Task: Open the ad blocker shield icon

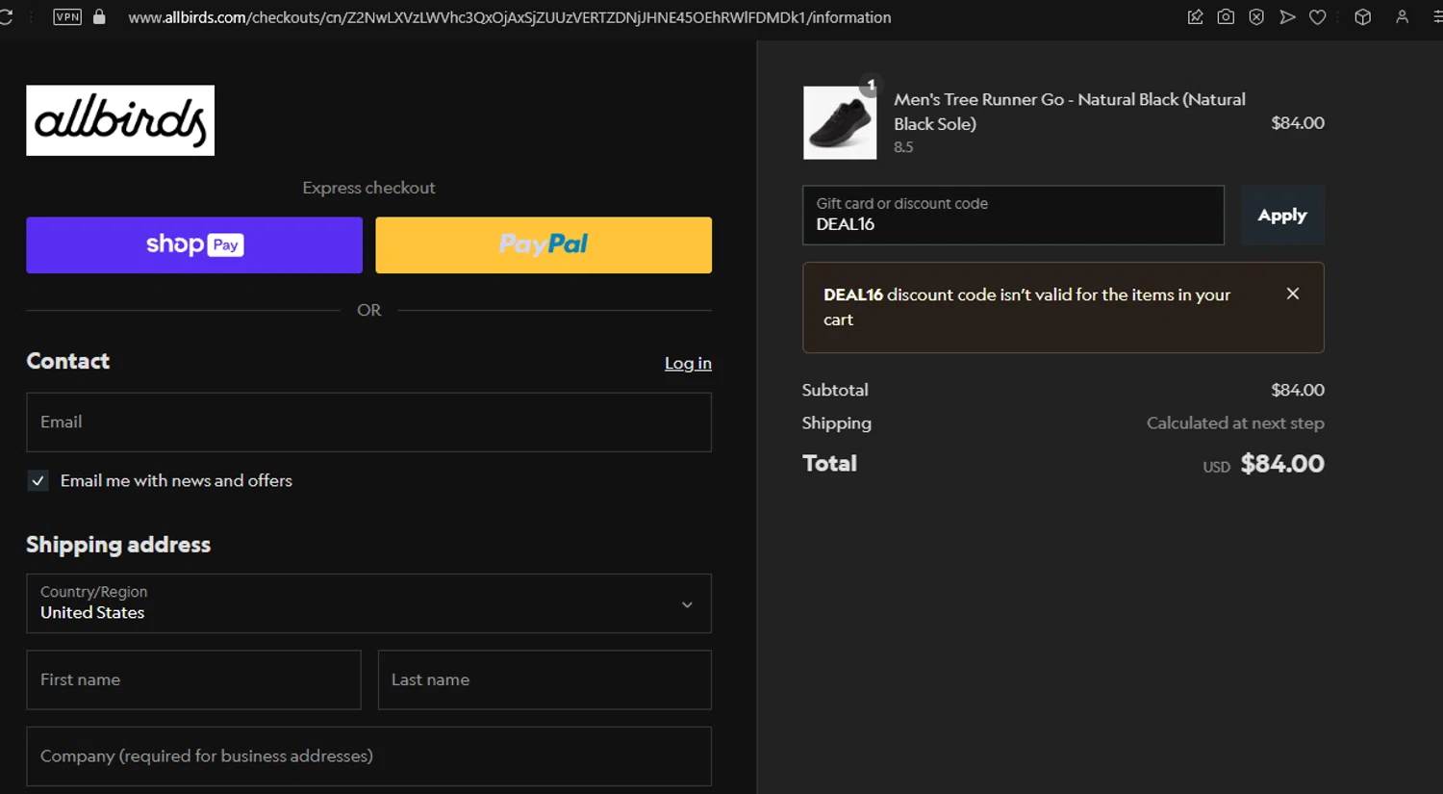Action: tap(1256, 17)
